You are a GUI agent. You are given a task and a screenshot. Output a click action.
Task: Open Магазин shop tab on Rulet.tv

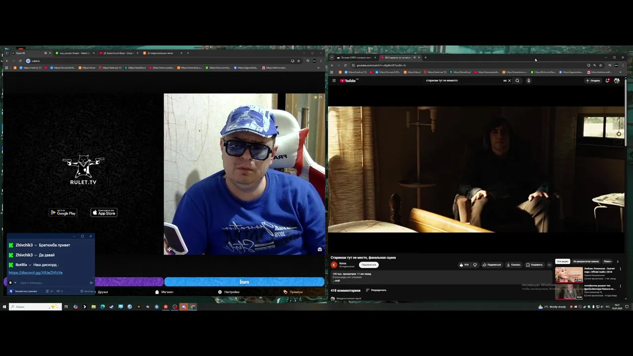pyautogui.click(x=164, y=292)
